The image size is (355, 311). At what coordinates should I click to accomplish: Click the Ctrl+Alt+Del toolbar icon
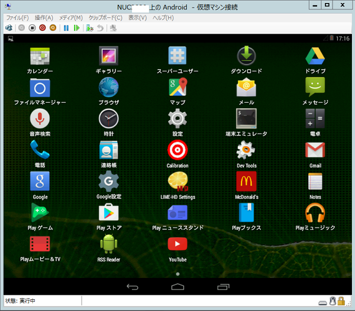[x=9, y=28]
